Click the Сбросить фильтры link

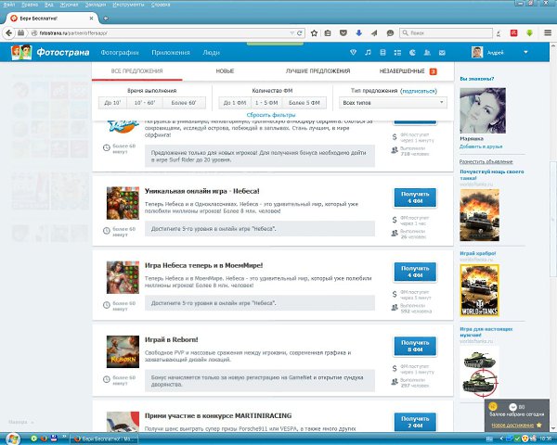coord(271,115)
